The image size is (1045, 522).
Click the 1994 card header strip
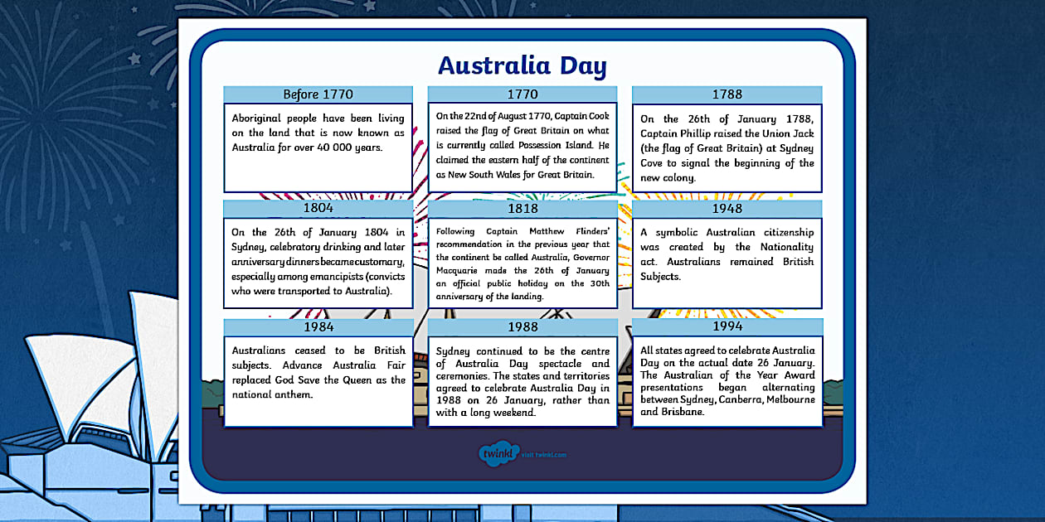(x=727, y=326)
